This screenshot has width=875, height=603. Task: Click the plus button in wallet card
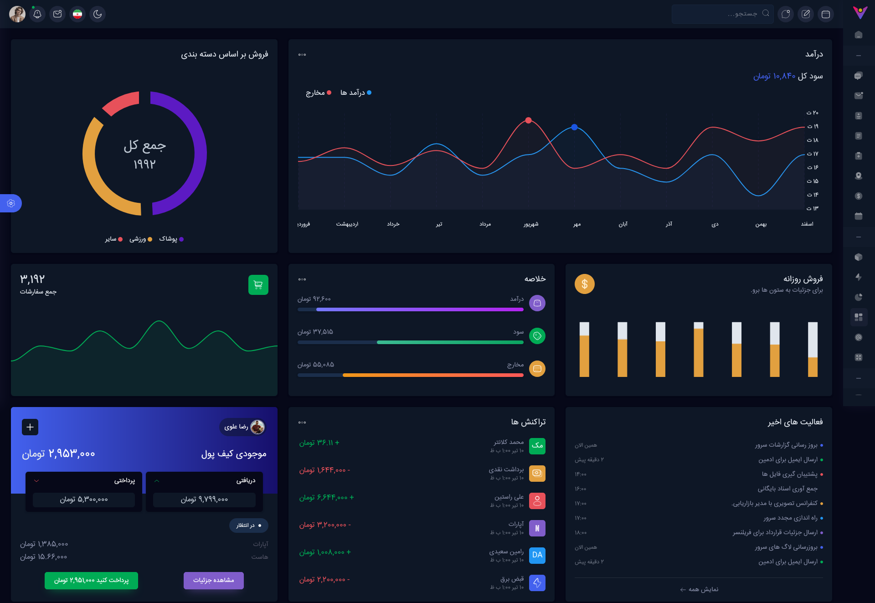point(30,427)
